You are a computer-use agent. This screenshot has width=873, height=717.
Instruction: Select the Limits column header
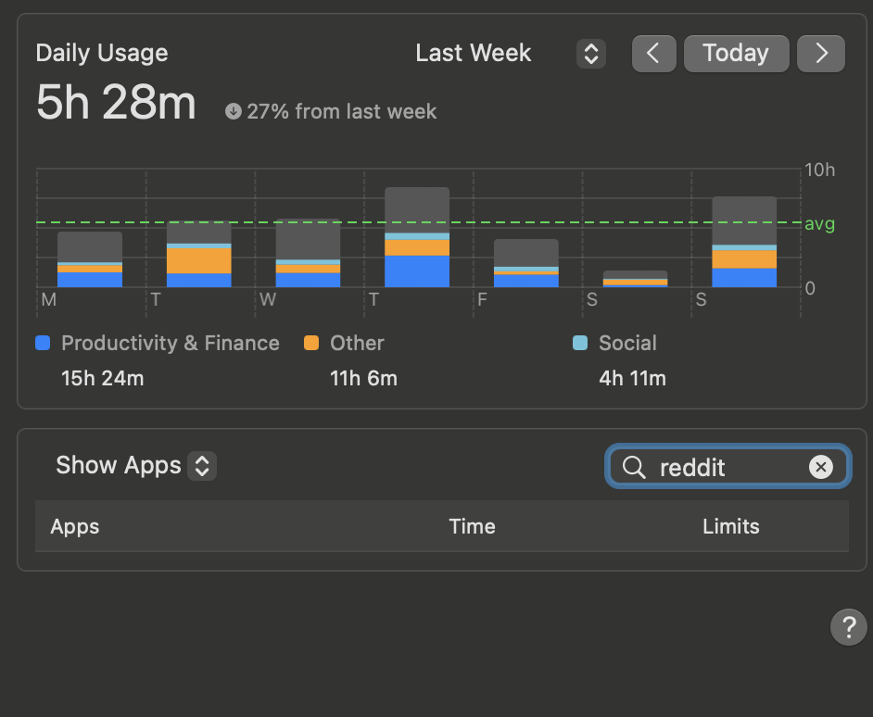pyautogui.click(x=730, y=526)
